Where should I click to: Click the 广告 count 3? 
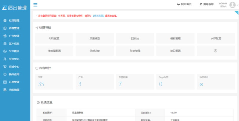click(80, 84)
